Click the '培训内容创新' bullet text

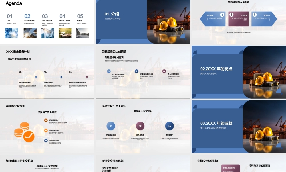pyautogui.click(x=54, y=130)
